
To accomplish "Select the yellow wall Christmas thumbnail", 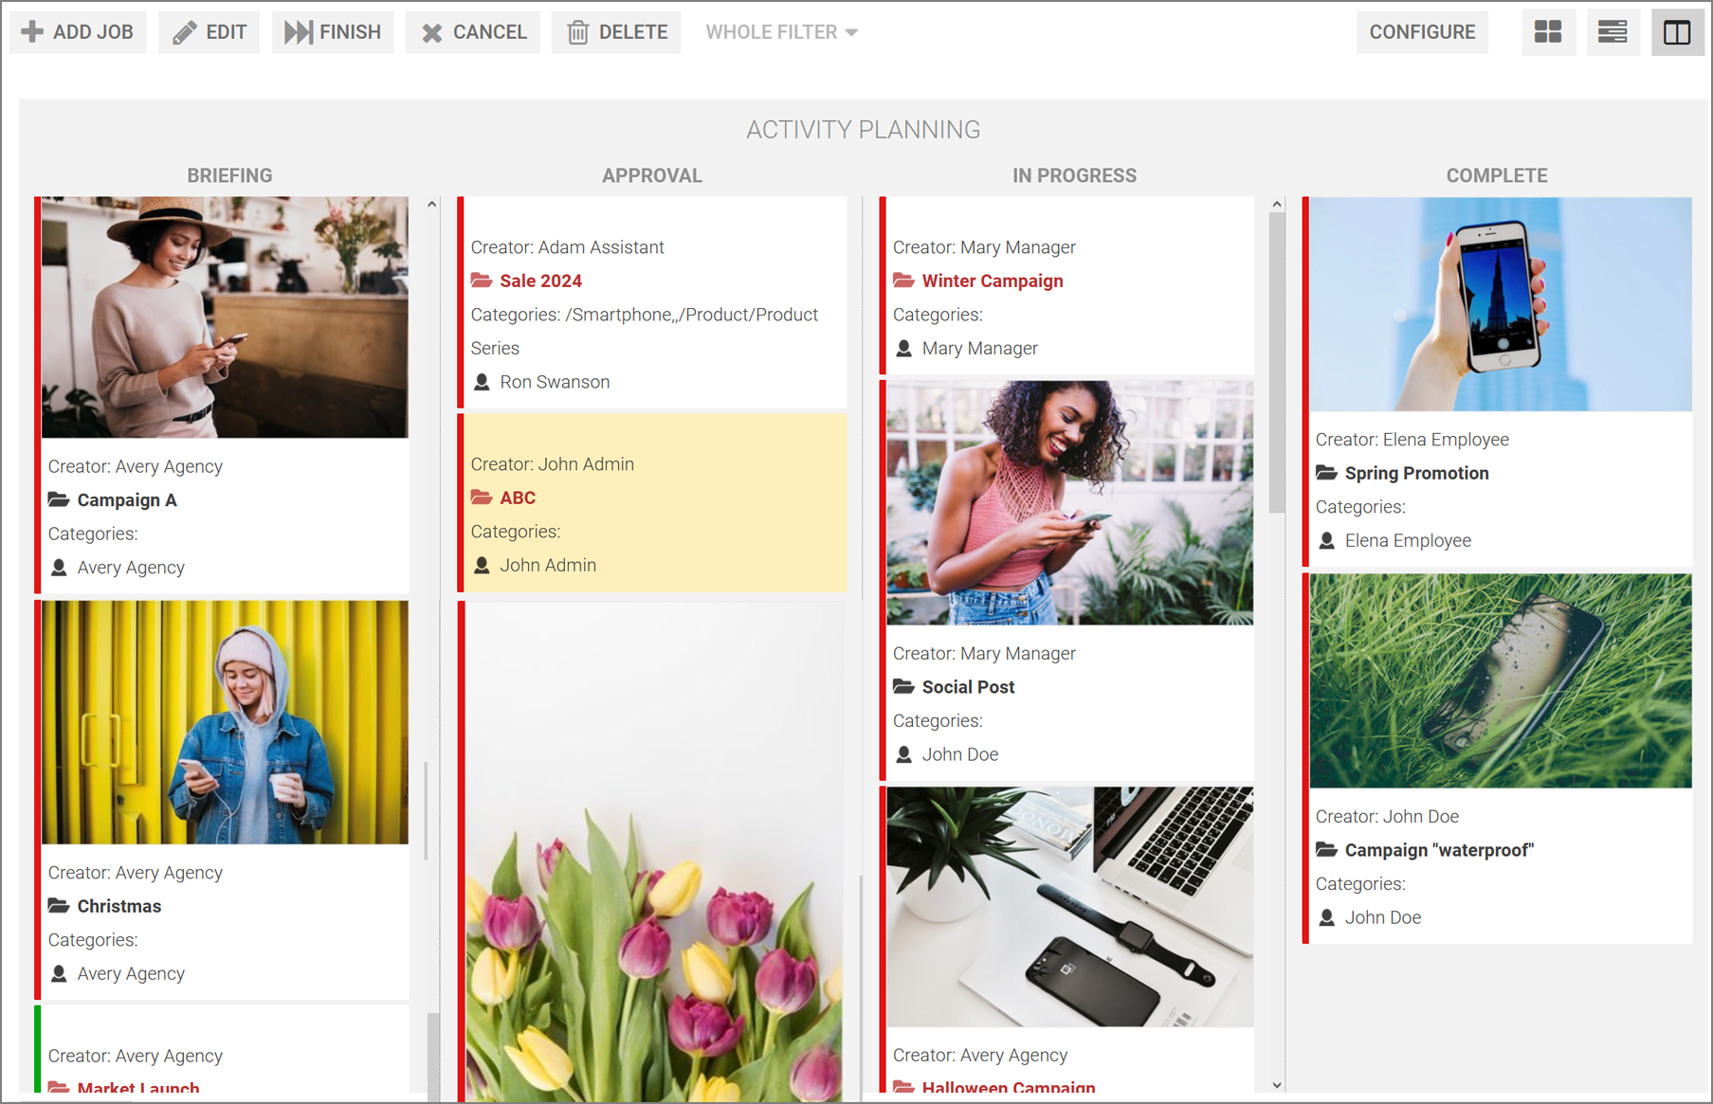I will click(x=225, y=722).
